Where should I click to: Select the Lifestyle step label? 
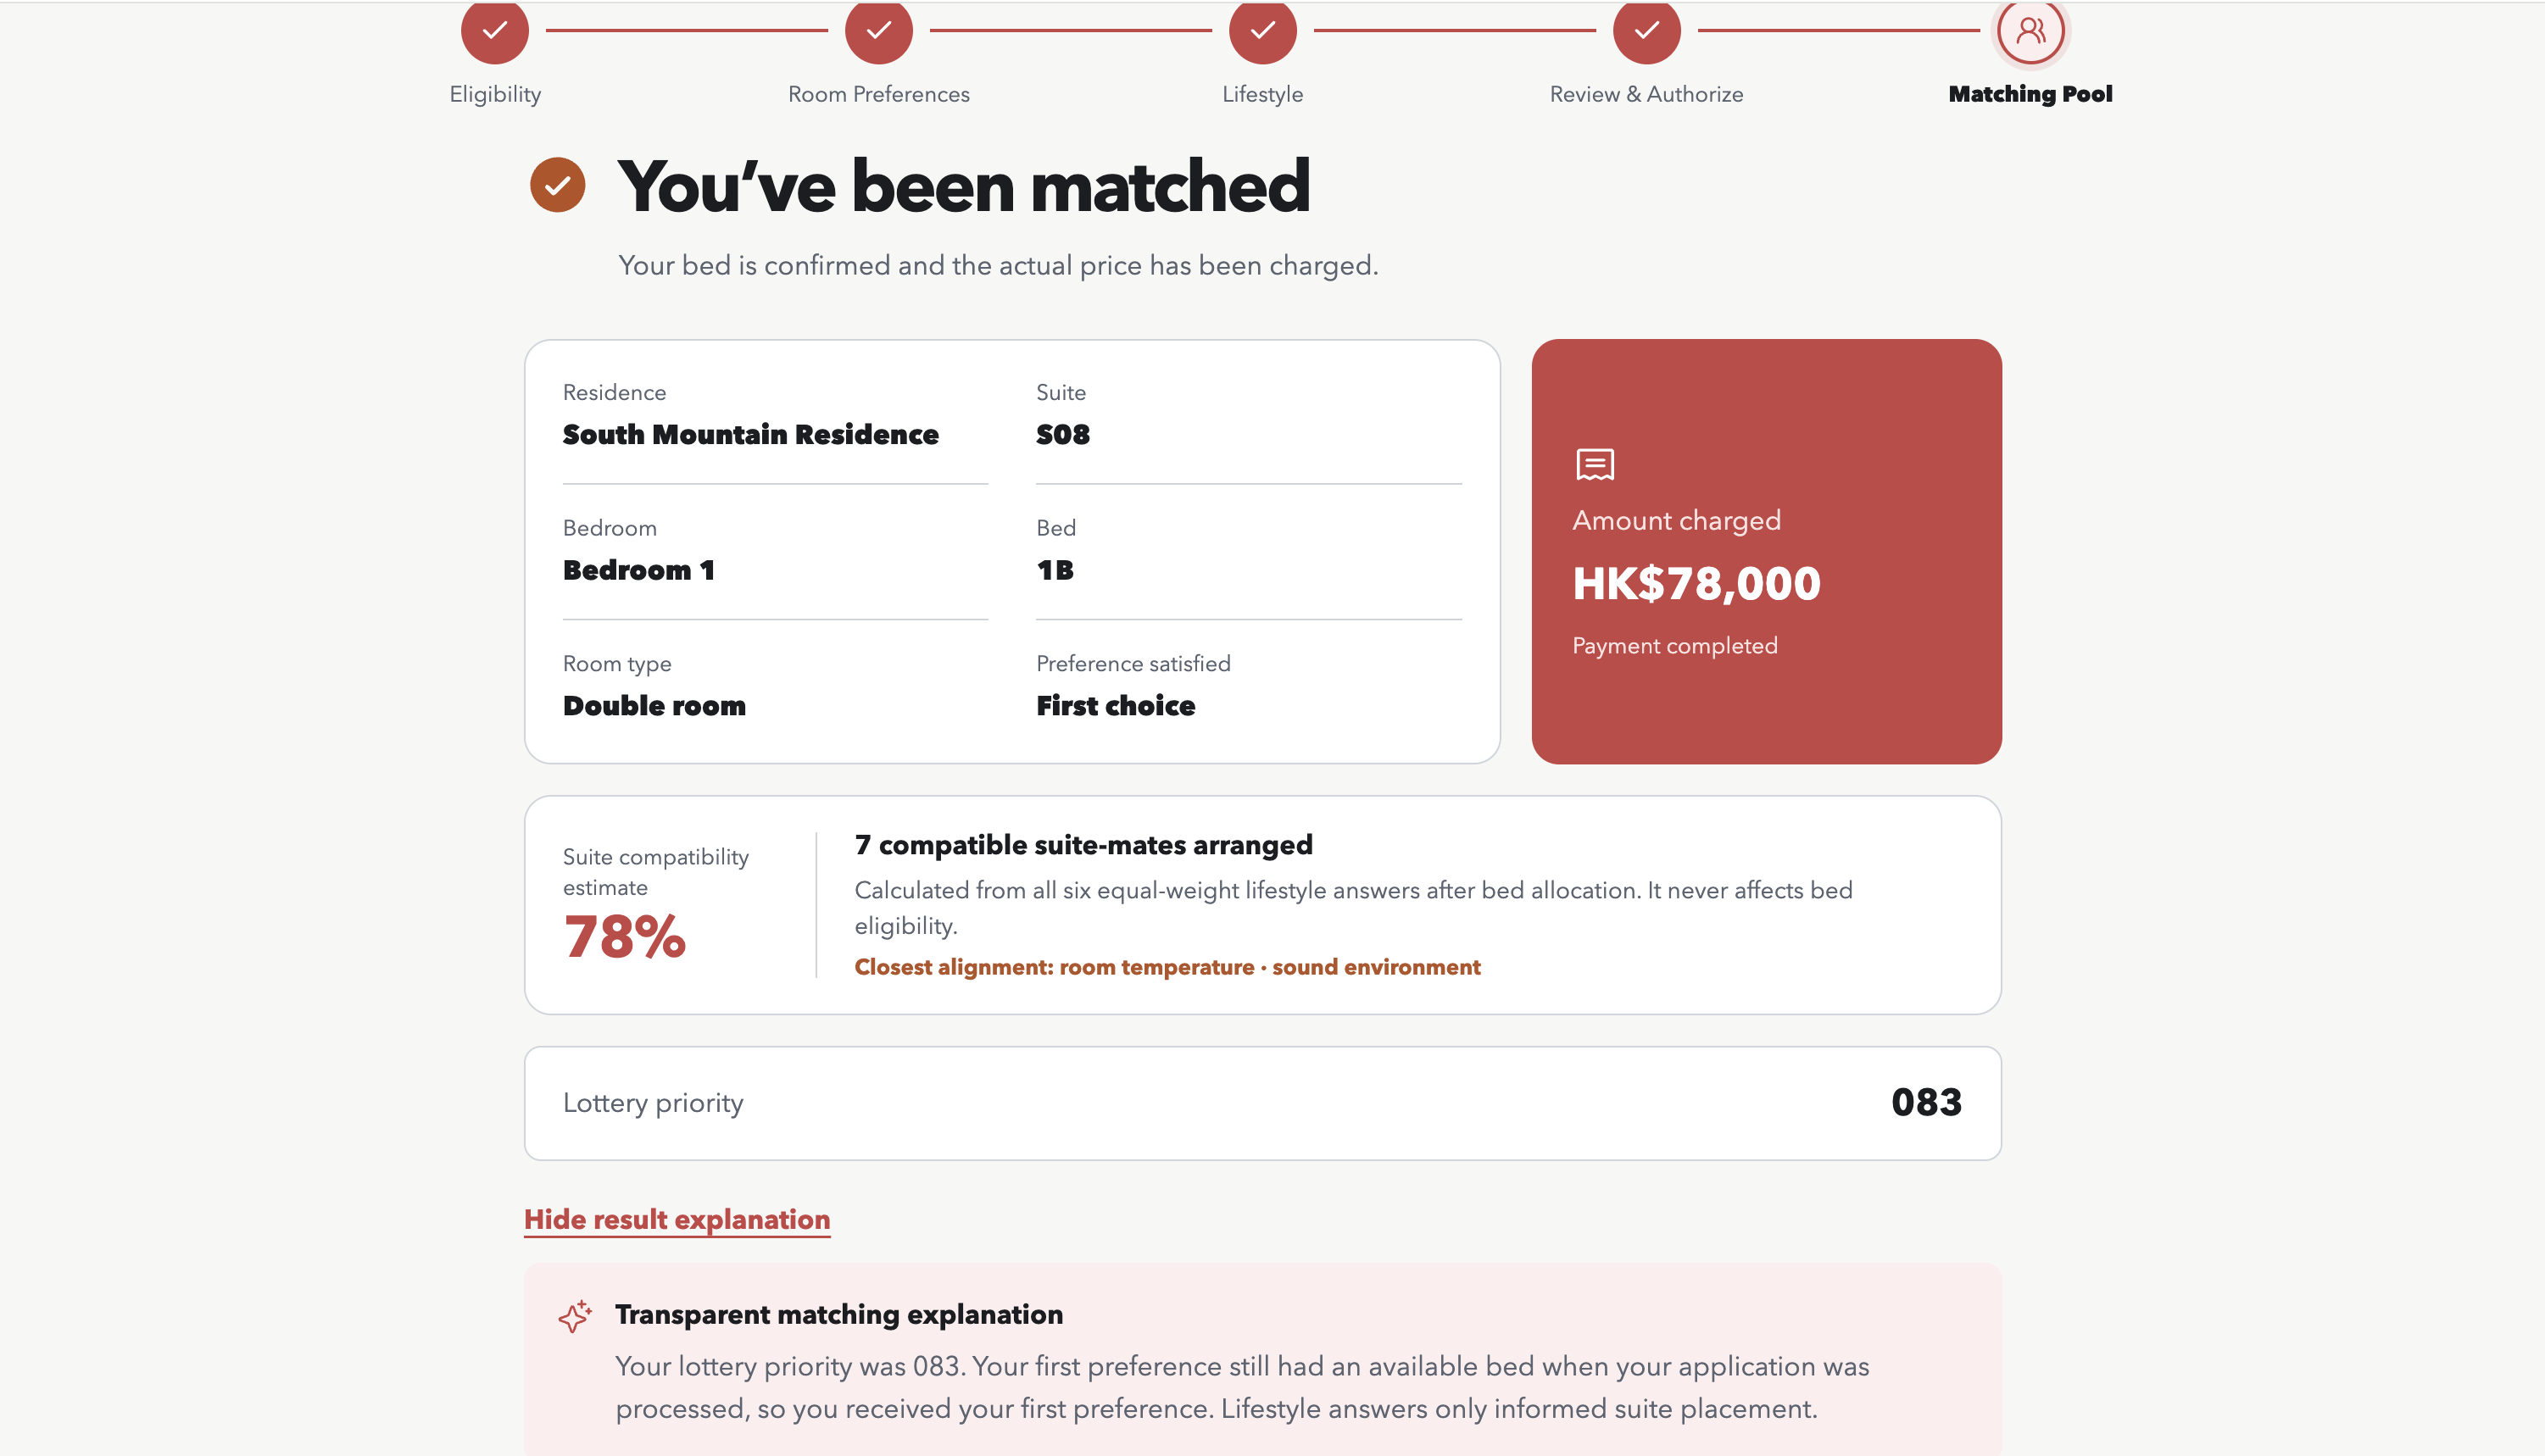1263,94
